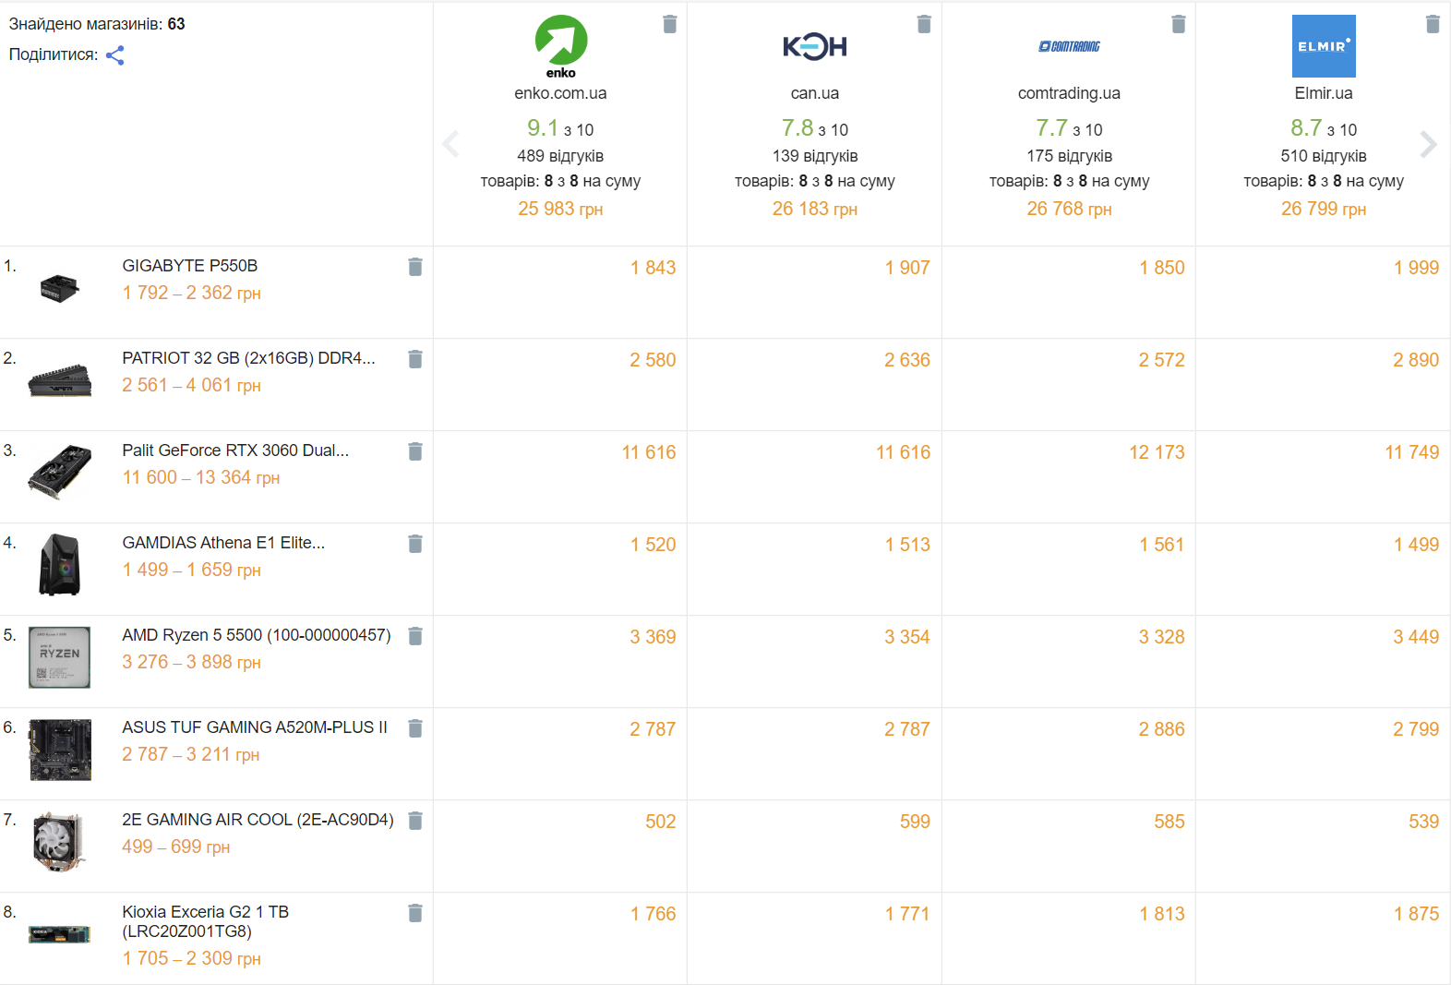Delete 2E GAMING AIR COOL item
The height and width of the screenshot is (985, 1451).
pyautogui.click(x=415, y=821)
